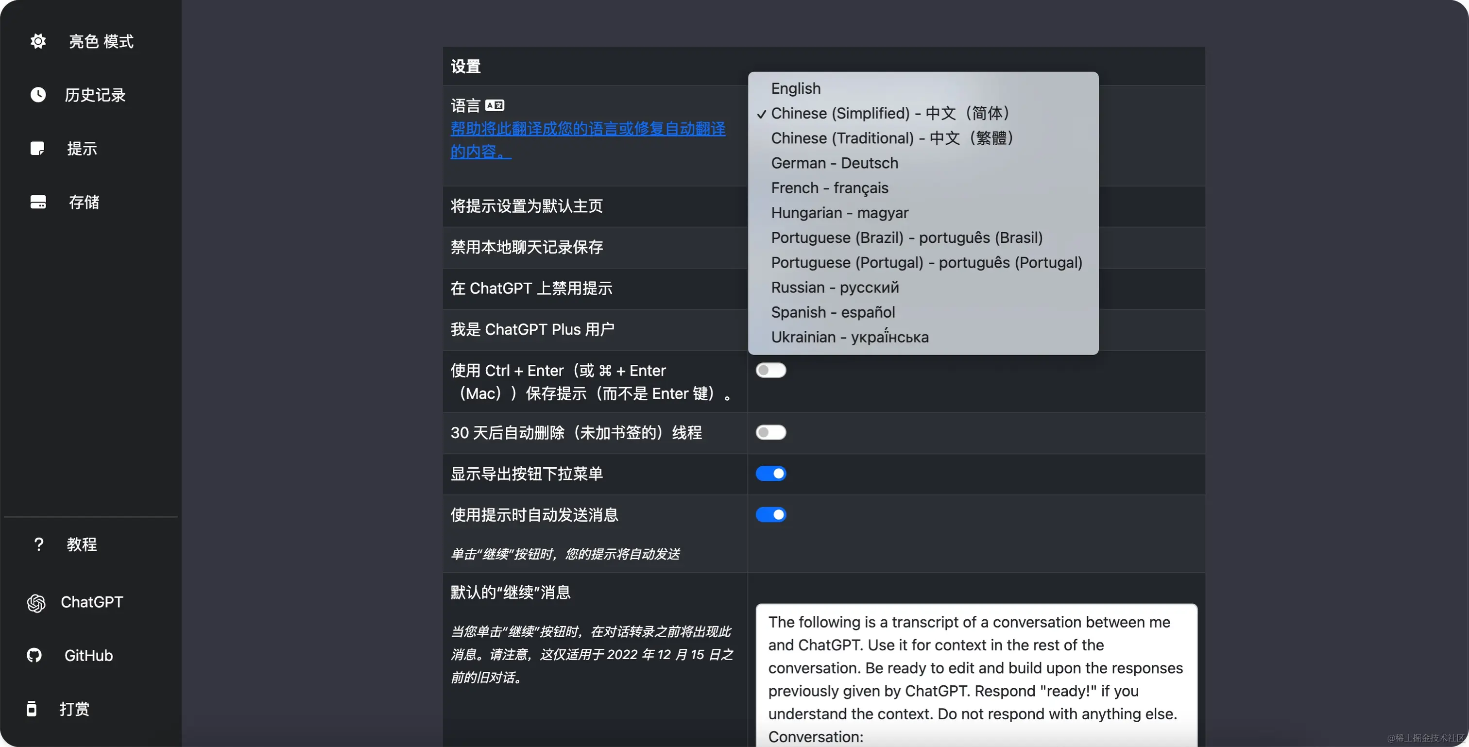Image resolution: width=1469 pixels, height=747 pixels.
Task: Click the tutorial question mark icon
Action: point(38,544)
